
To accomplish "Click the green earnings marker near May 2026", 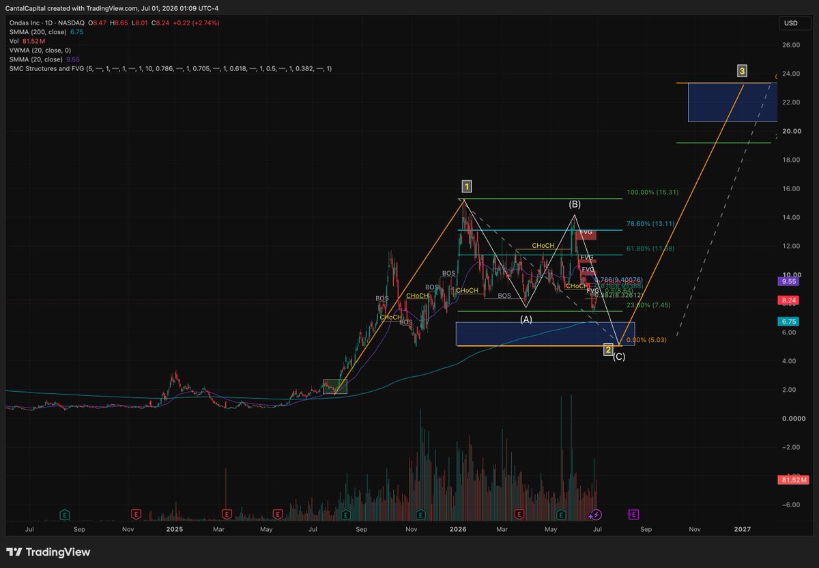I will point(562,514).
